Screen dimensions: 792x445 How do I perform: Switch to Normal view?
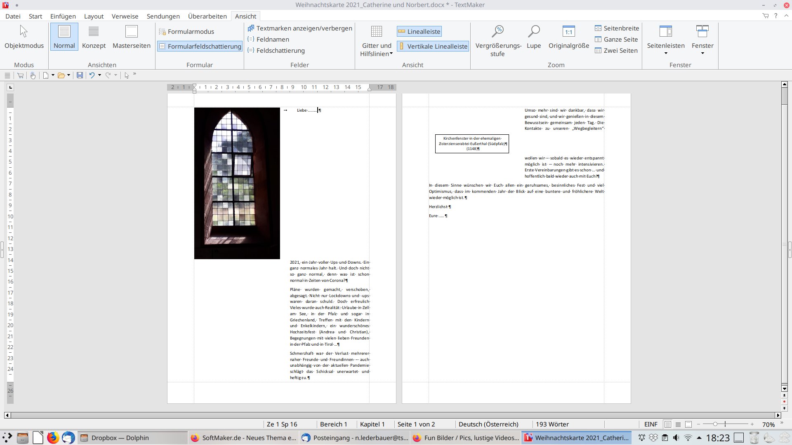(64, 37)
